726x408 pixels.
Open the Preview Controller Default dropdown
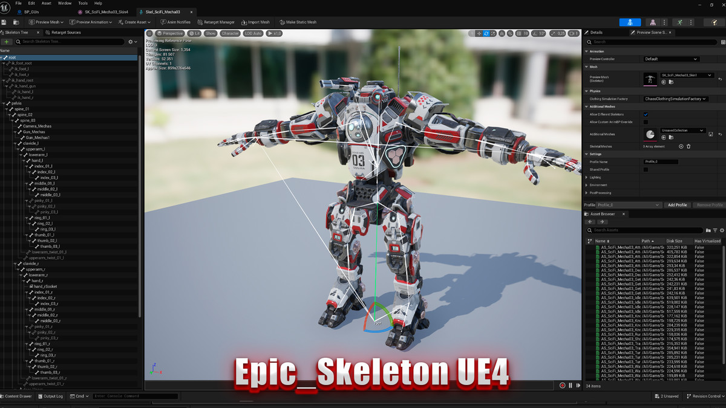click(x=671, y=59)
